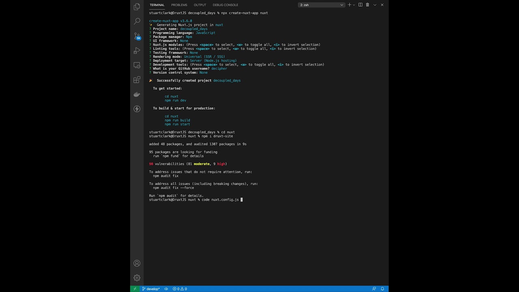Click 'Universal (SSR / SSG)' value
519x292 pixels.
[x=204, y=56]
